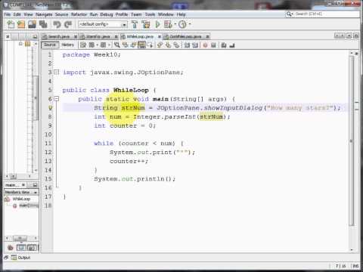Click the Redo arrow icon
The image size is (363, 272).
pos(68,24)
